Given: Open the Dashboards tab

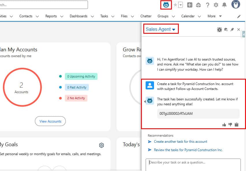Looking at the screenshot, I should click(x=78, y=16).
